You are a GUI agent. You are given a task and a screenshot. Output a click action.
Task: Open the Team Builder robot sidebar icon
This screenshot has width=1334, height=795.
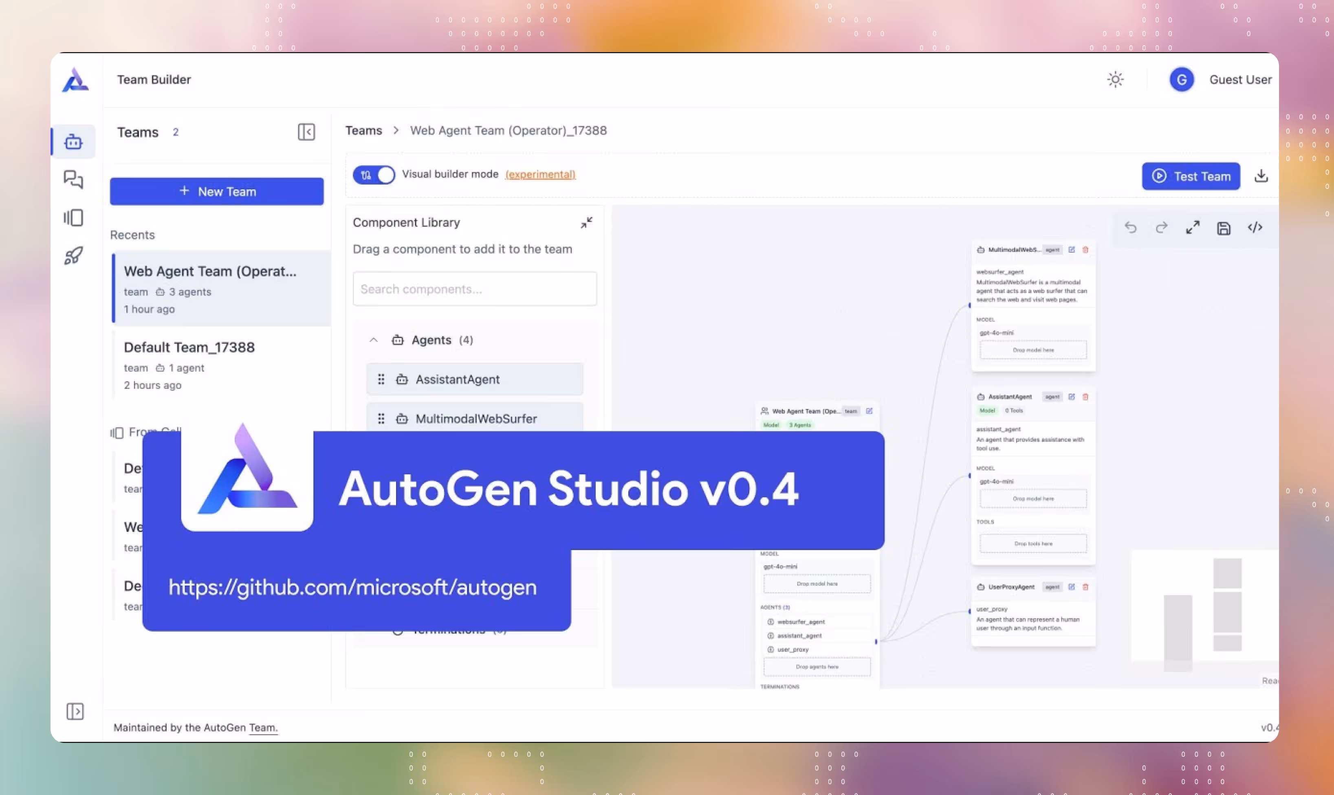click(x=73, y=142)
